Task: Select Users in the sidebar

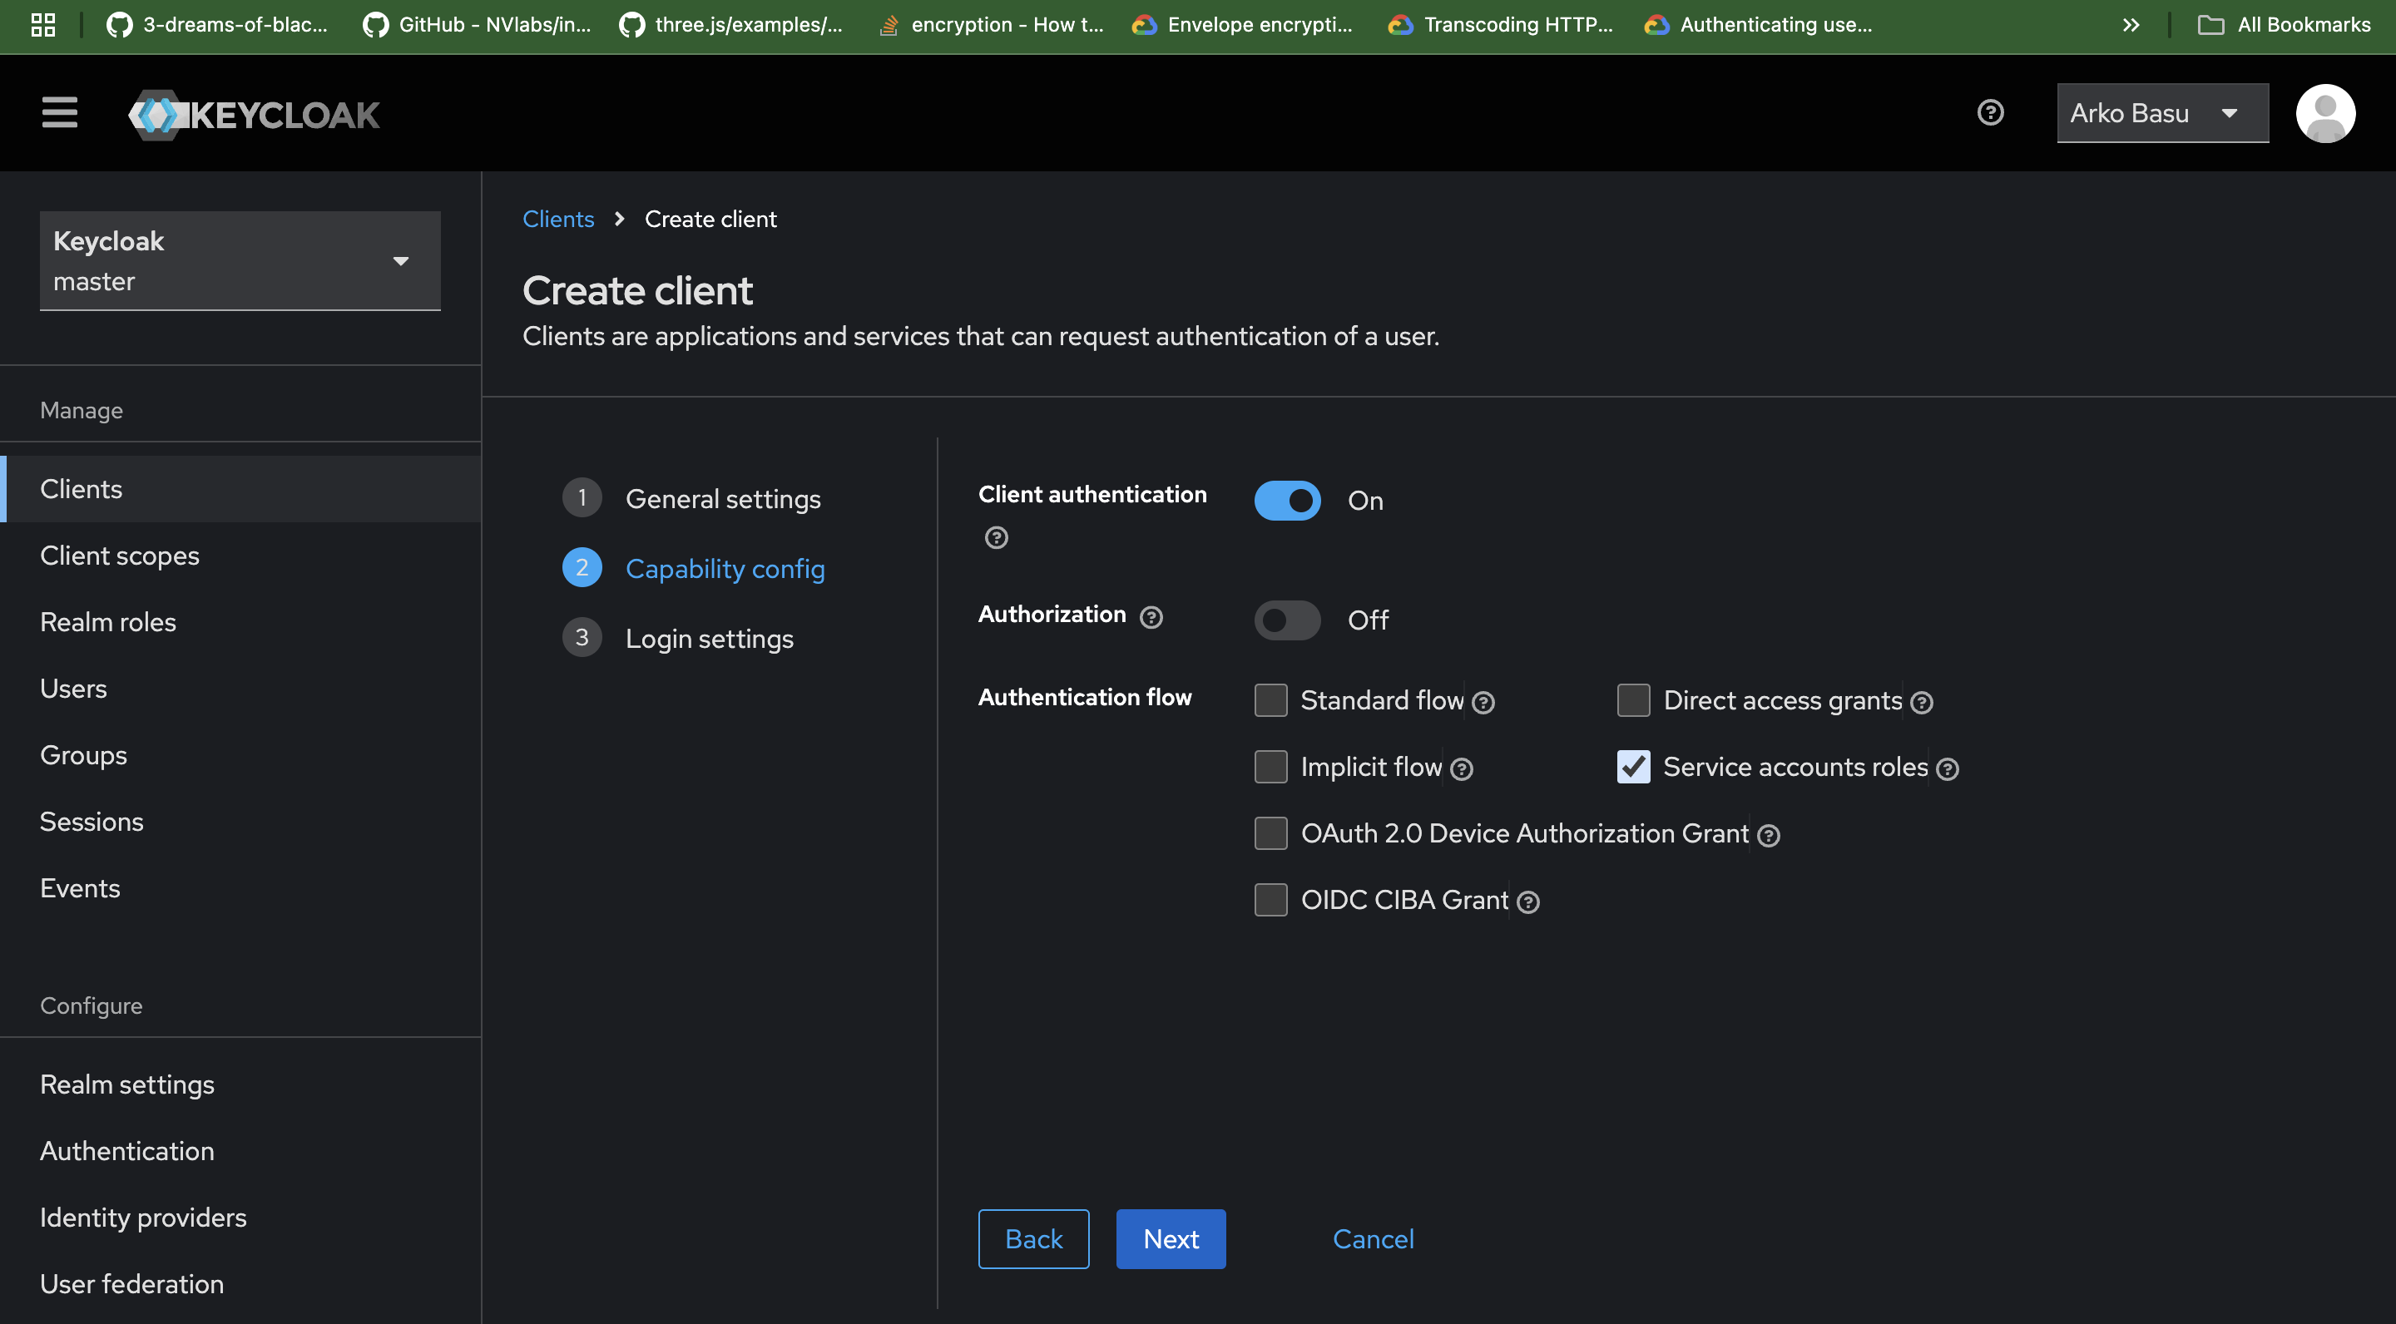Action: [x=73, y=688]
